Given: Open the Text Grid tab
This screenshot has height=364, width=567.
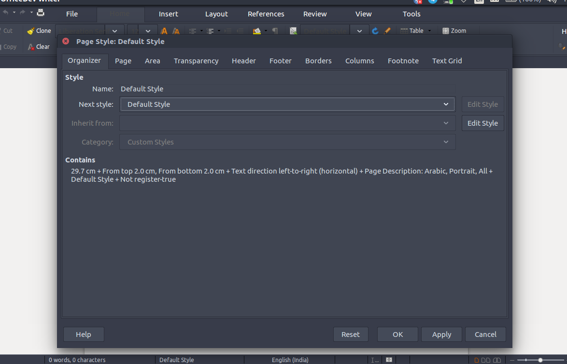Looking at the screenshot, I should (447, 61).
